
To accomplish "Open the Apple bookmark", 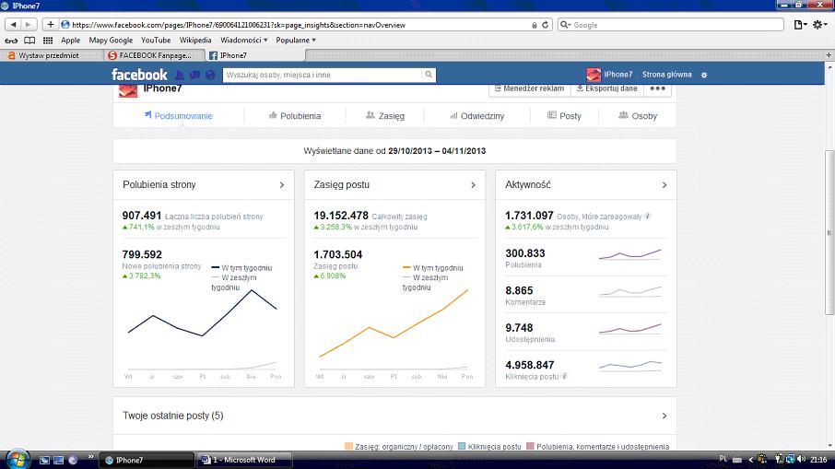I will (70, 41).
